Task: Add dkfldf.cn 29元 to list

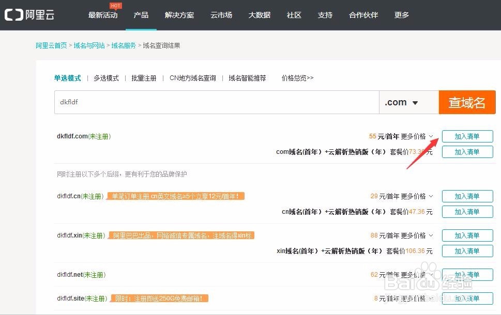Action: coord(467,196)
